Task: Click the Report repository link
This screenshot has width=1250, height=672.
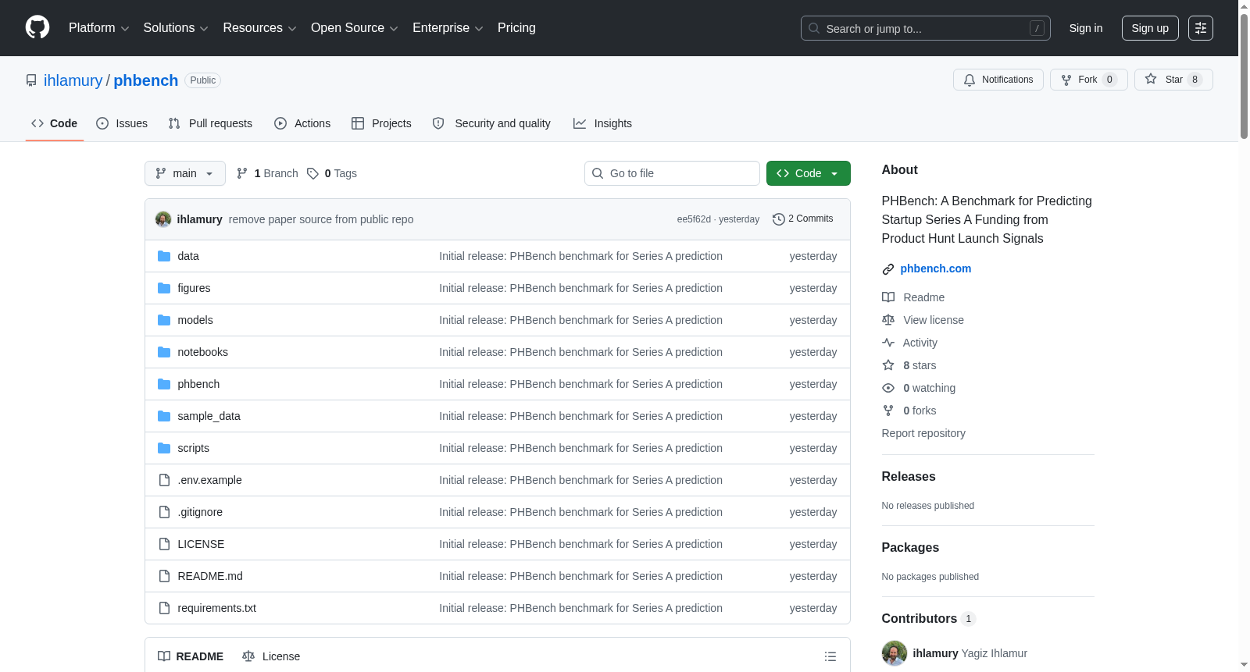Action: point(923,433)
